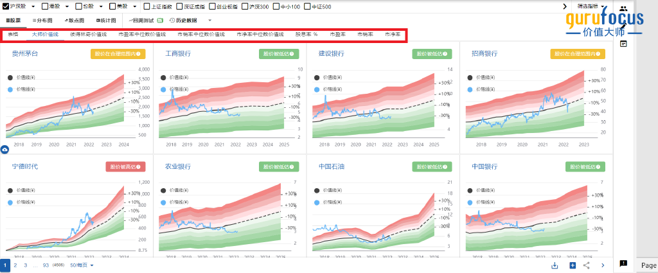Open the 工商银行 stock link
Viewport: 658px width, 273px height.
tap(179, 54)
